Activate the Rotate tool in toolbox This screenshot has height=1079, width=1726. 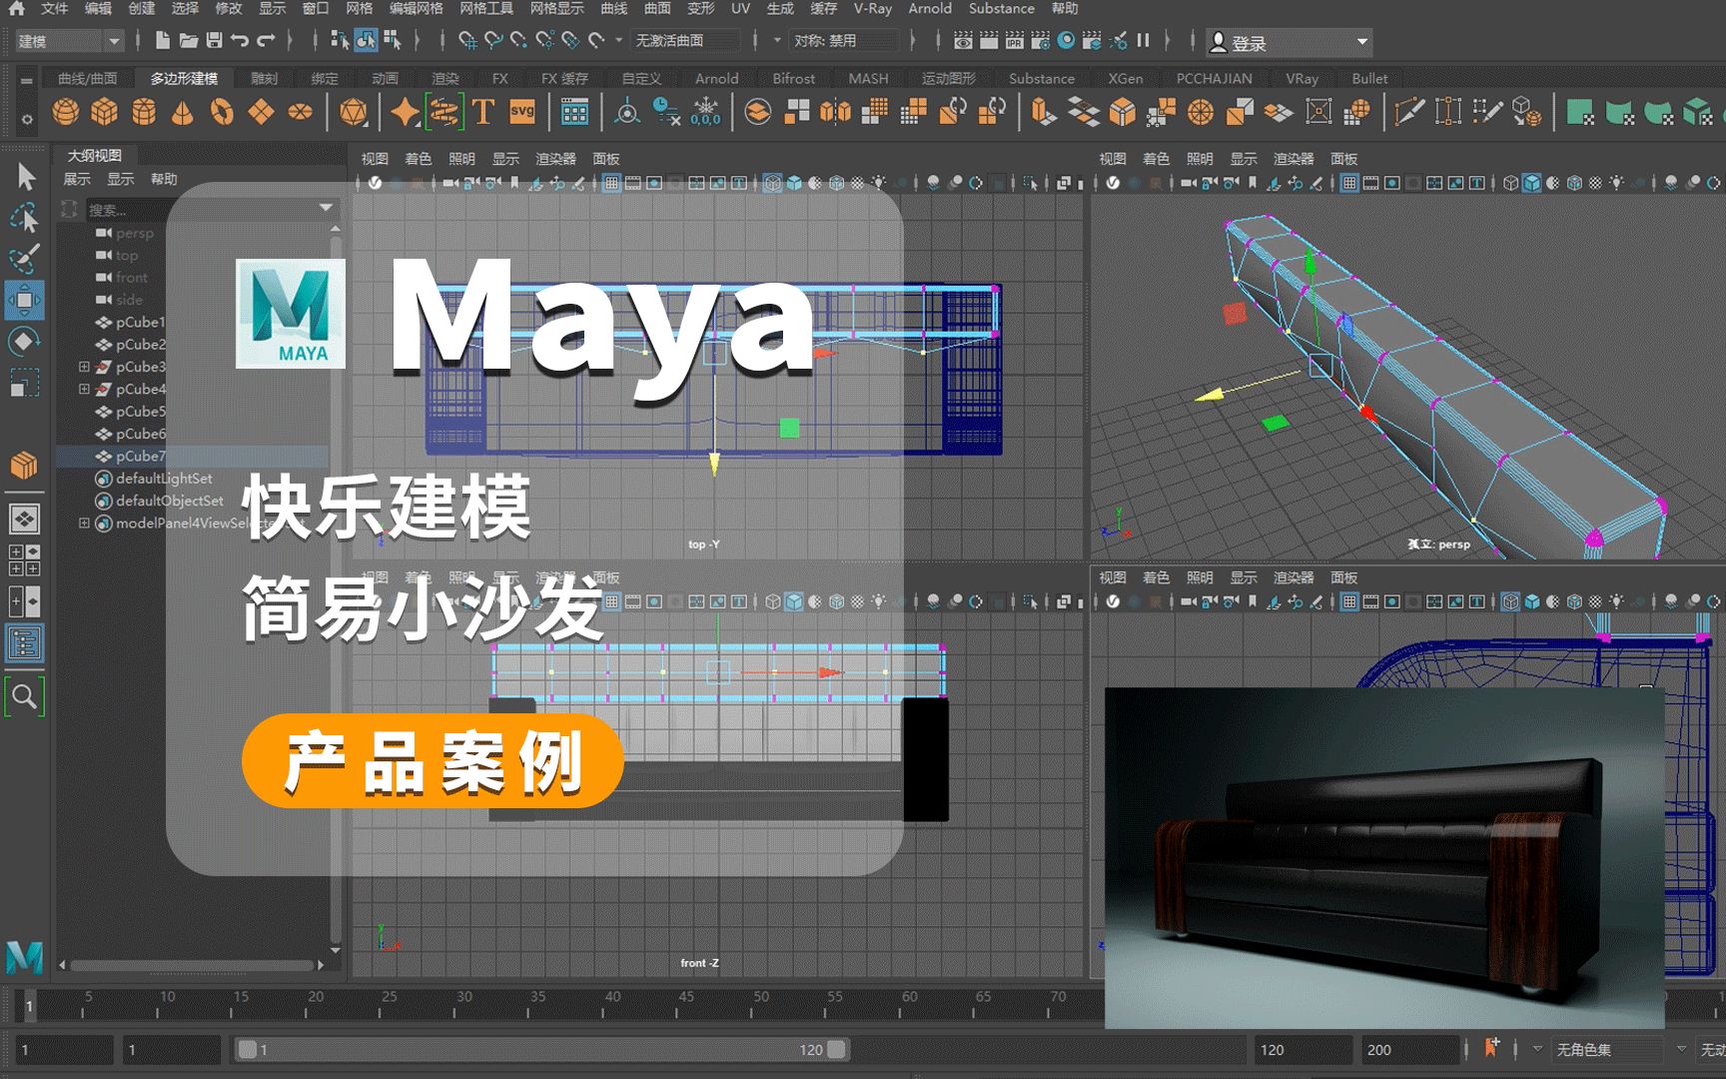click(x=24, y=342)
